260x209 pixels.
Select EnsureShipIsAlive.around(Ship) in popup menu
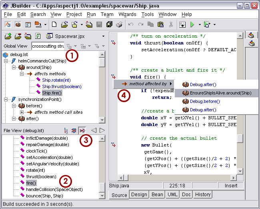click(x=220, y=93)
